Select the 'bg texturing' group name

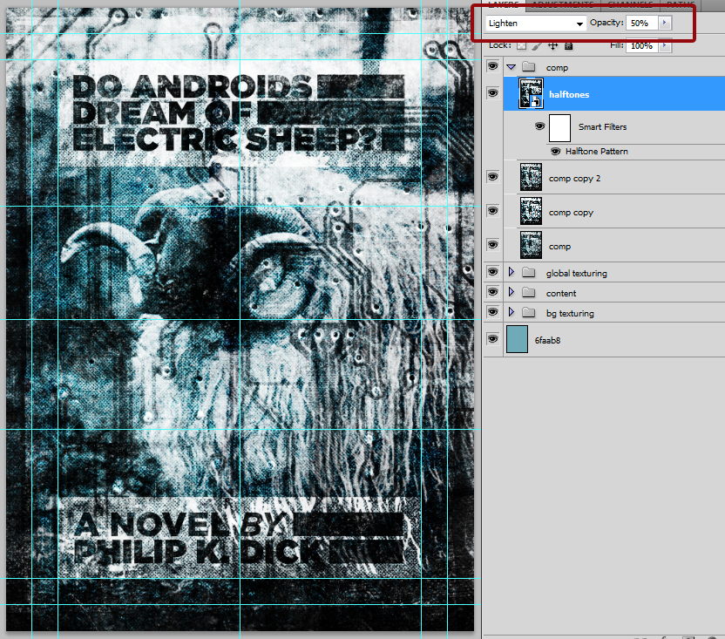tap(570, 313)
